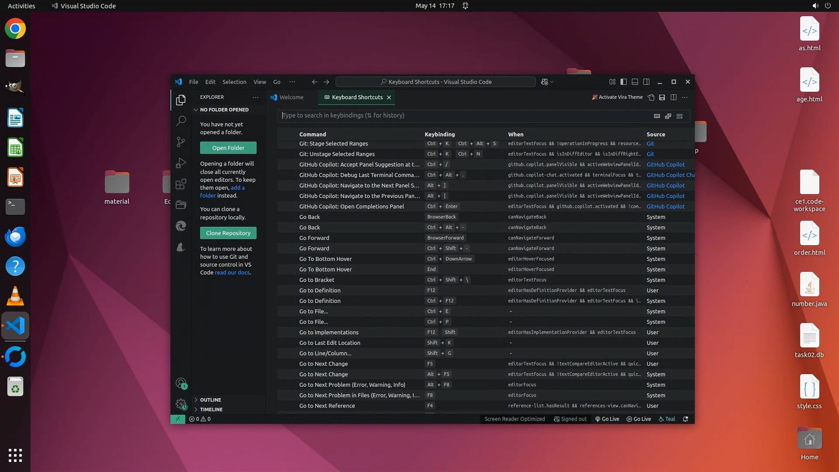
Task: Focus the keybindings search input field
Action: [x=463, y=116]
